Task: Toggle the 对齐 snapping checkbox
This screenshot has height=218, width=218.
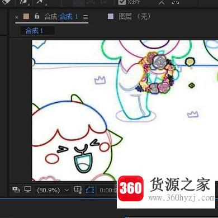Action: pos(122,2)
